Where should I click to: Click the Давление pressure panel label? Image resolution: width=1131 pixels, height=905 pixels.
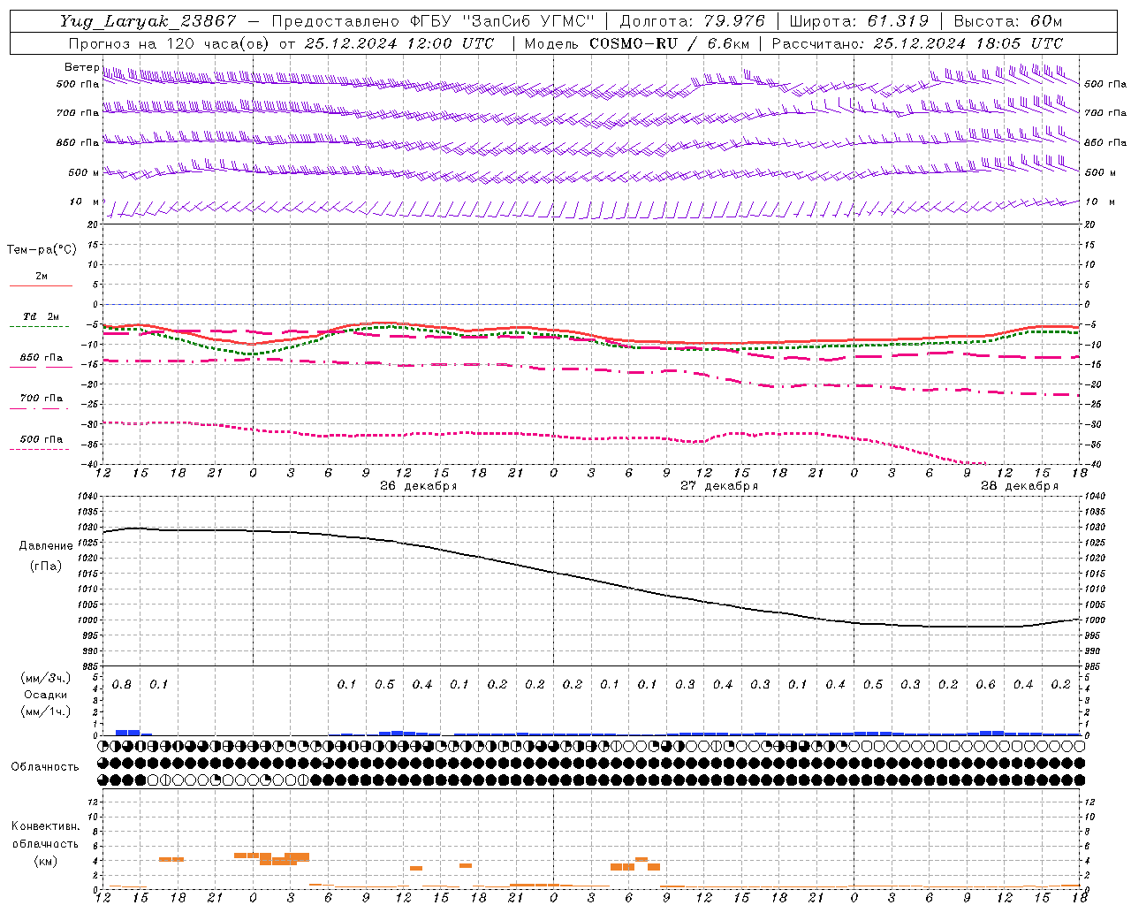coord(46,546)
